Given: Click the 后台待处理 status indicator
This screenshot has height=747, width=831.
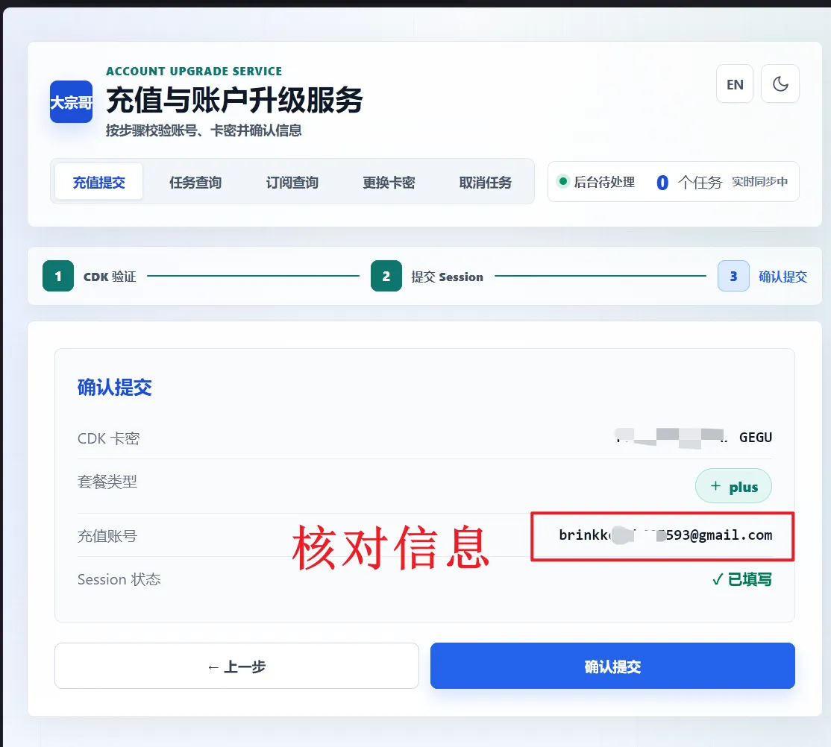Looking at the screenshot, I should (x=597, y=182).
